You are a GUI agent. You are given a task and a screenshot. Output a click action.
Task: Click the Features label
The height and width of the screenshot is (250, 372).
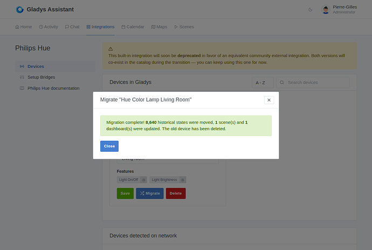point(125,171)
